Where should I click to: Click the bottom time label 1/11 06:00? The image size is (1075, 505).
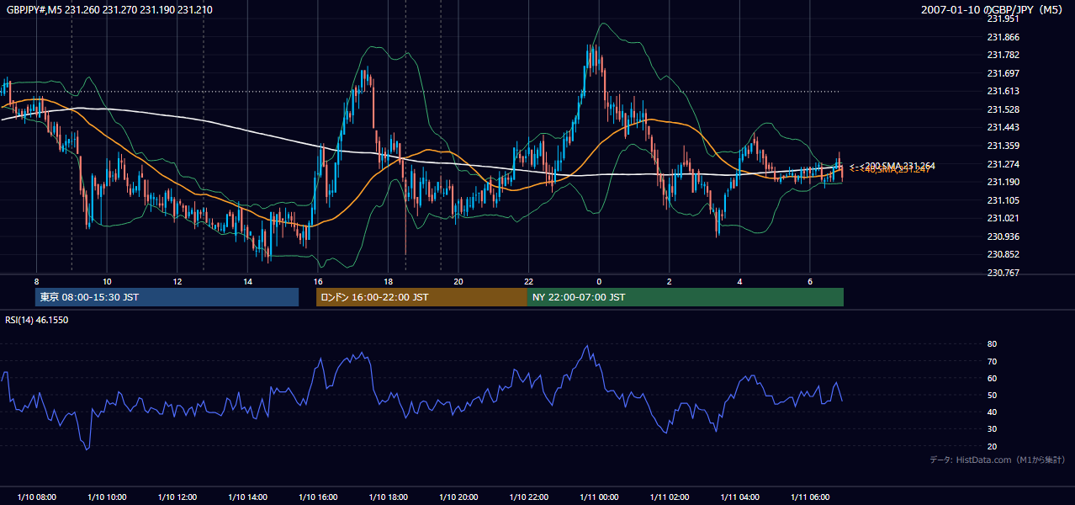[x=810, y=497]
